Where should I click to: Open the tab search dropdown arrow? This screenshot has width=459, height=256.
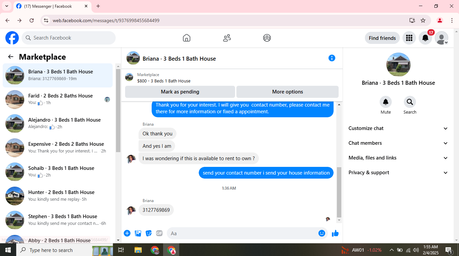coord(6,6)
